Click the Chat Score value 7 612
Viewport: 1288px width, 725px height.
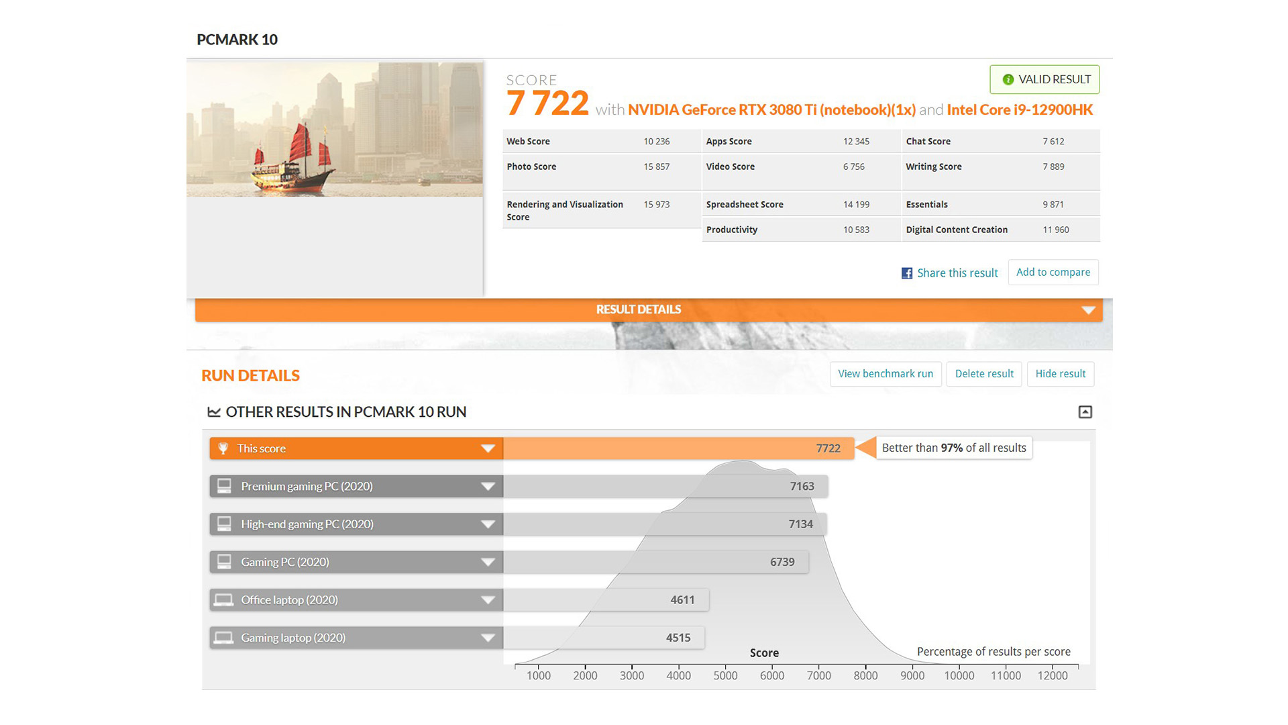point(1053,142)
